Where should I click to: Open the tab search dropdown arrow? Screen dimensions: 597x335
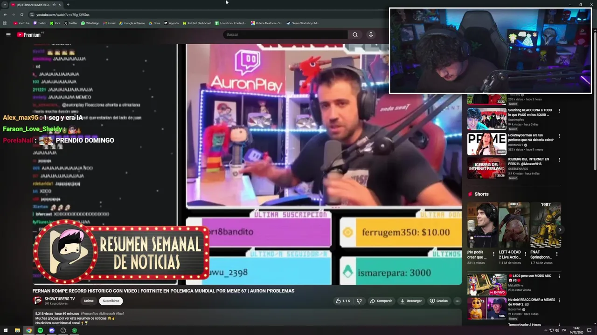(5, 5)
